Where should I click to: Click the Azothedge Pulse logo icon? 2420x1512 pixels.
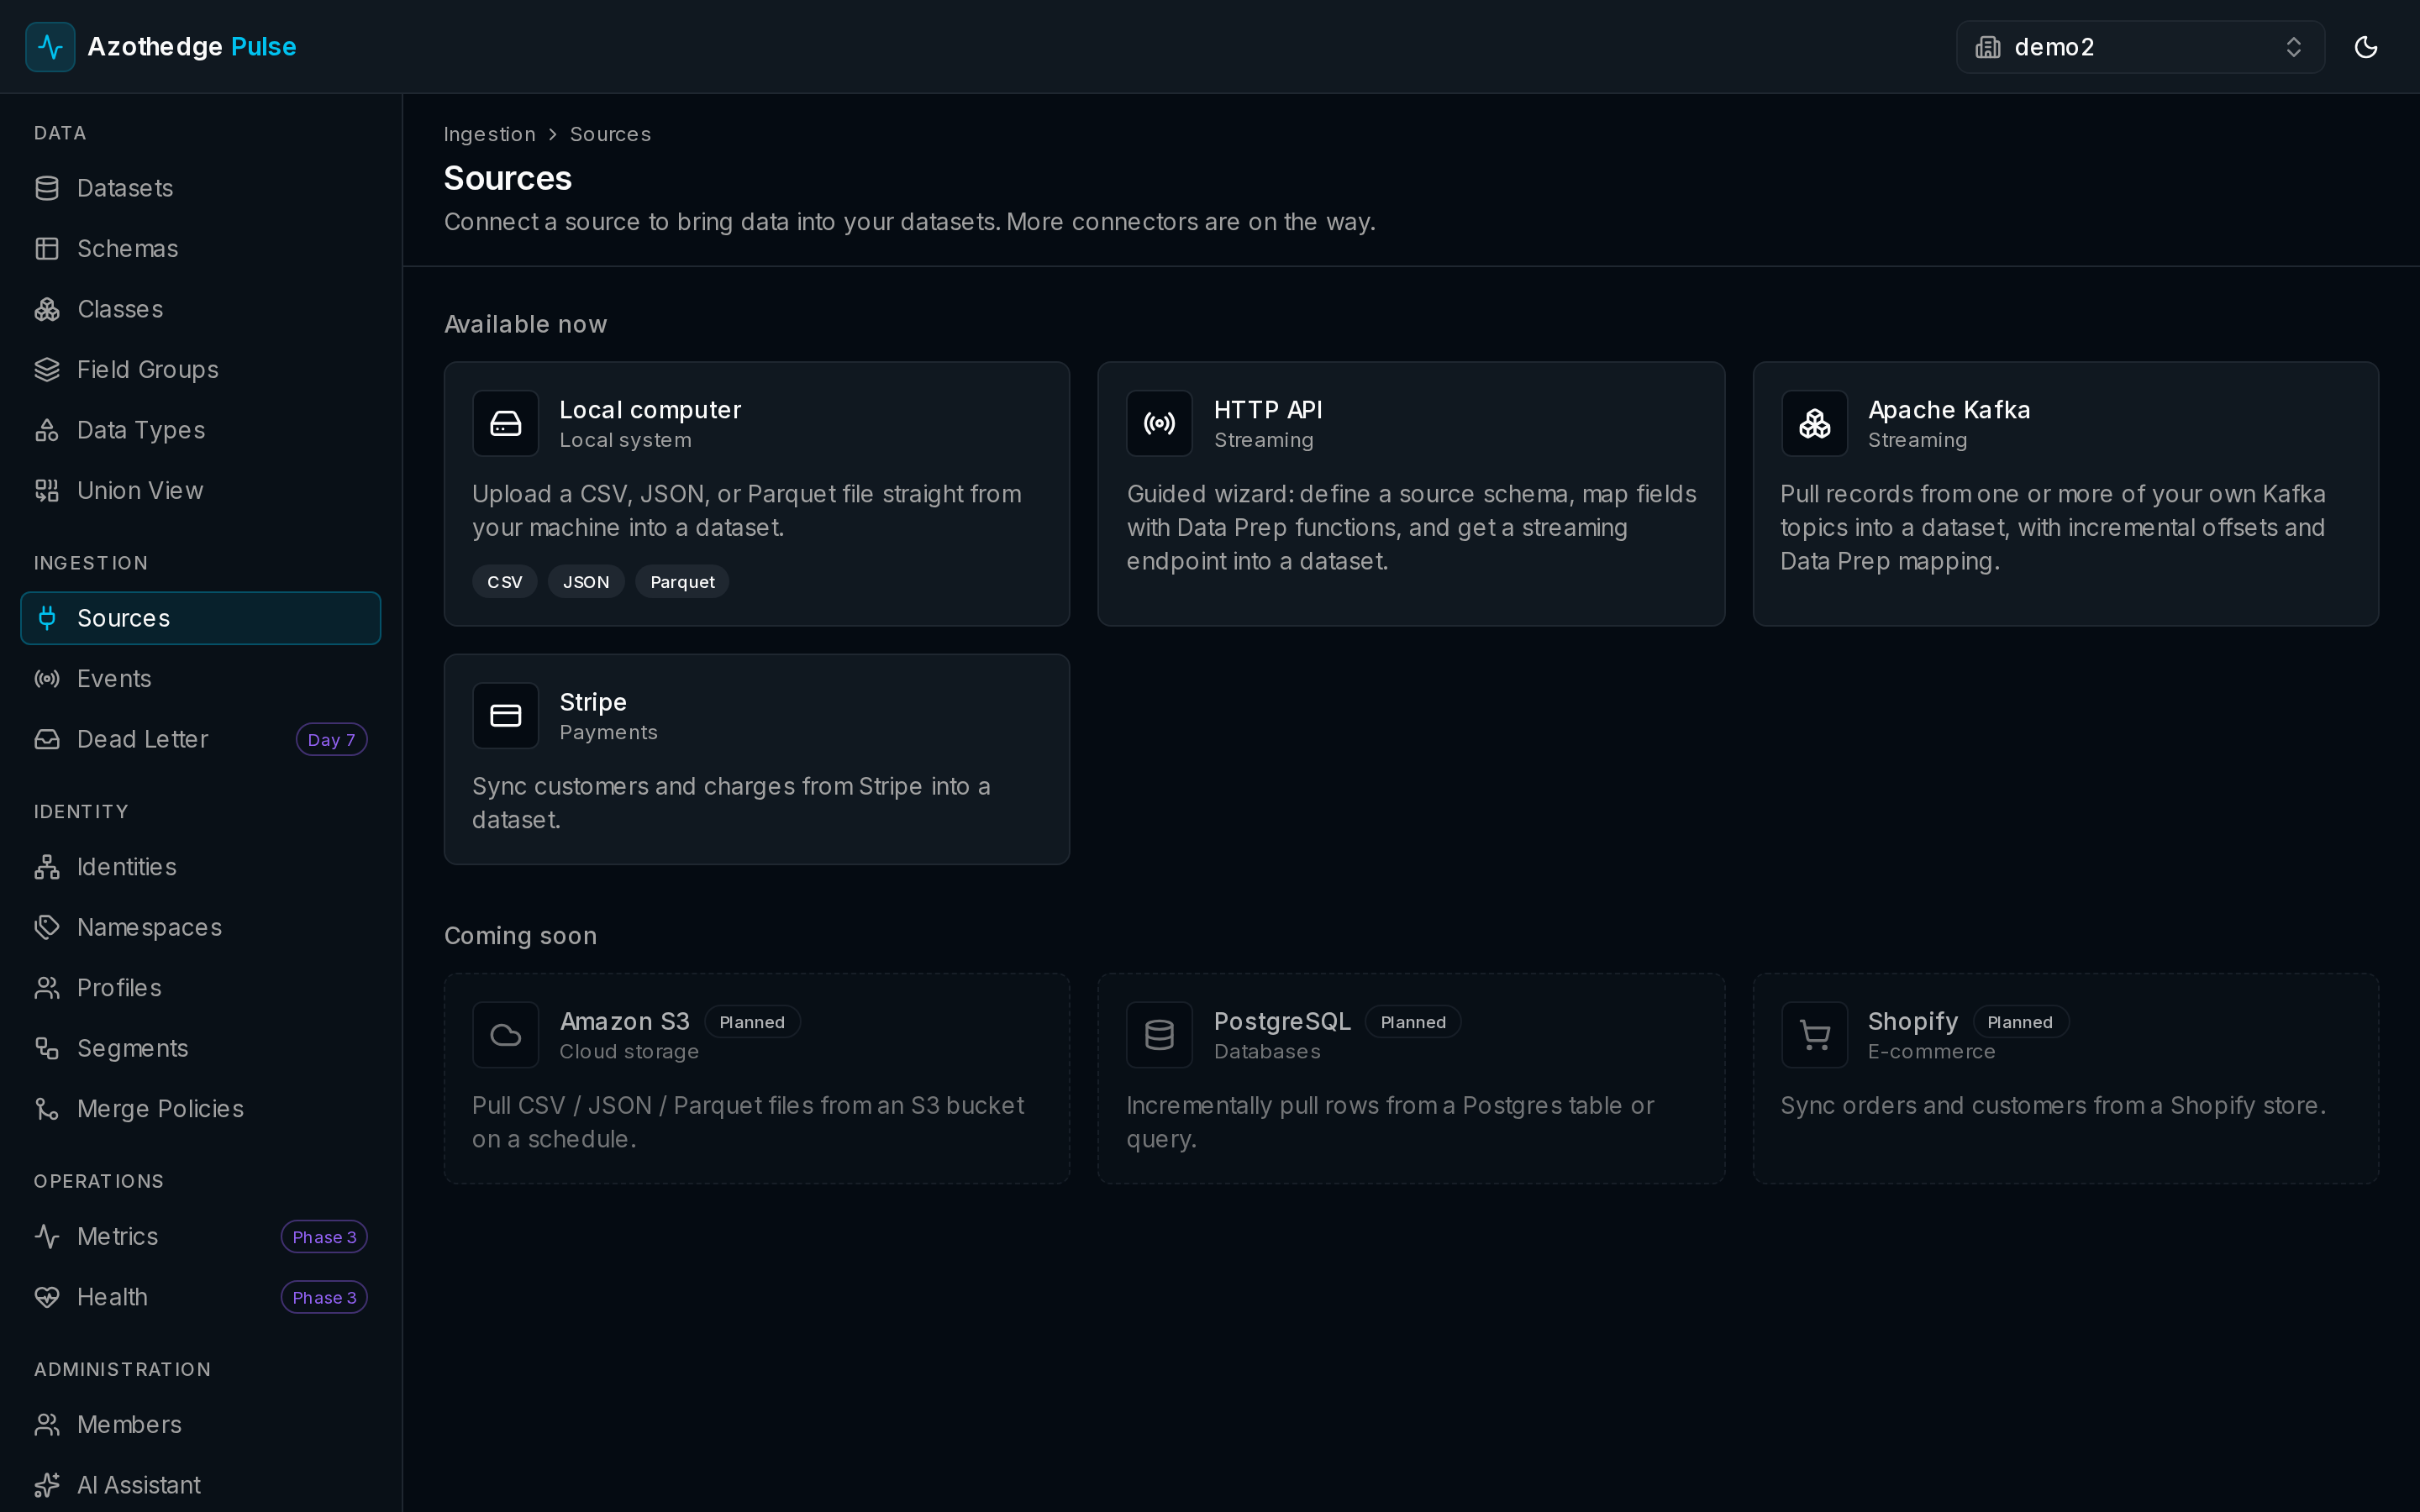pyautogui.click(x=50, y=47)
